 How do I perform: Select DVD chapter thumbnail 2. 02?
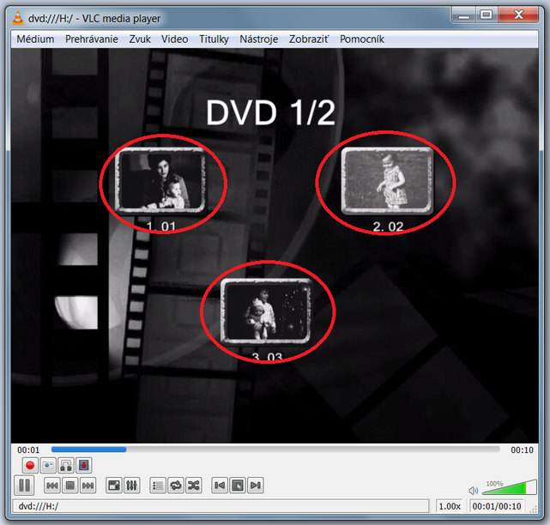pos(387,181)
